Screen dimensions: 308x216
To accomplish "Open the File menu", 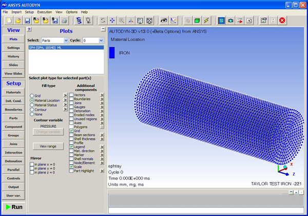I will pyautogui.click(x=5, y=12).
